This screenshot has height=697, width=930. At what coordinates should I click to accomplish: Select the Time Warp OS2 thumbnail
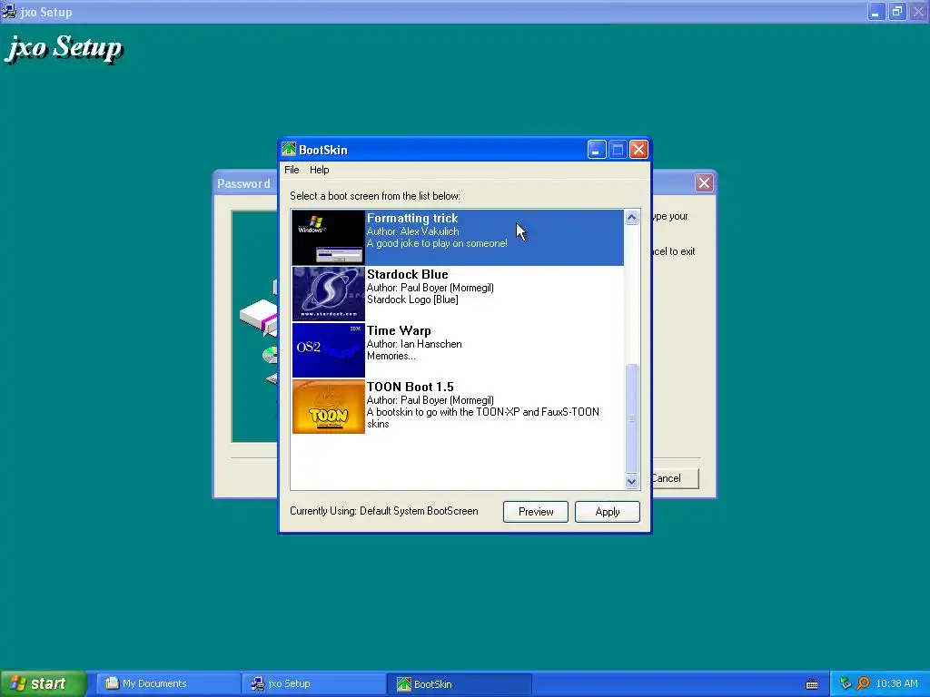tap(328, 350)
